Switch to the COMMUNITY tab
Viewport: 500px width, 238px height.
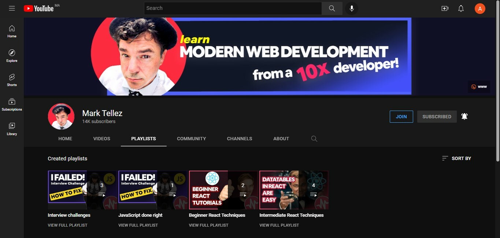pyautogui.click(x=192, y=138)
